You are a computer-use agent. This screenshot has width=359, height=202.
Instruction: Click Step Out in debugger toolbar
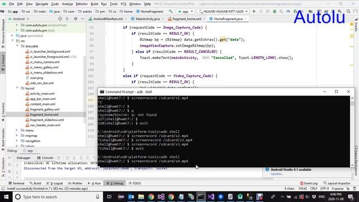[x=88, y=158]
